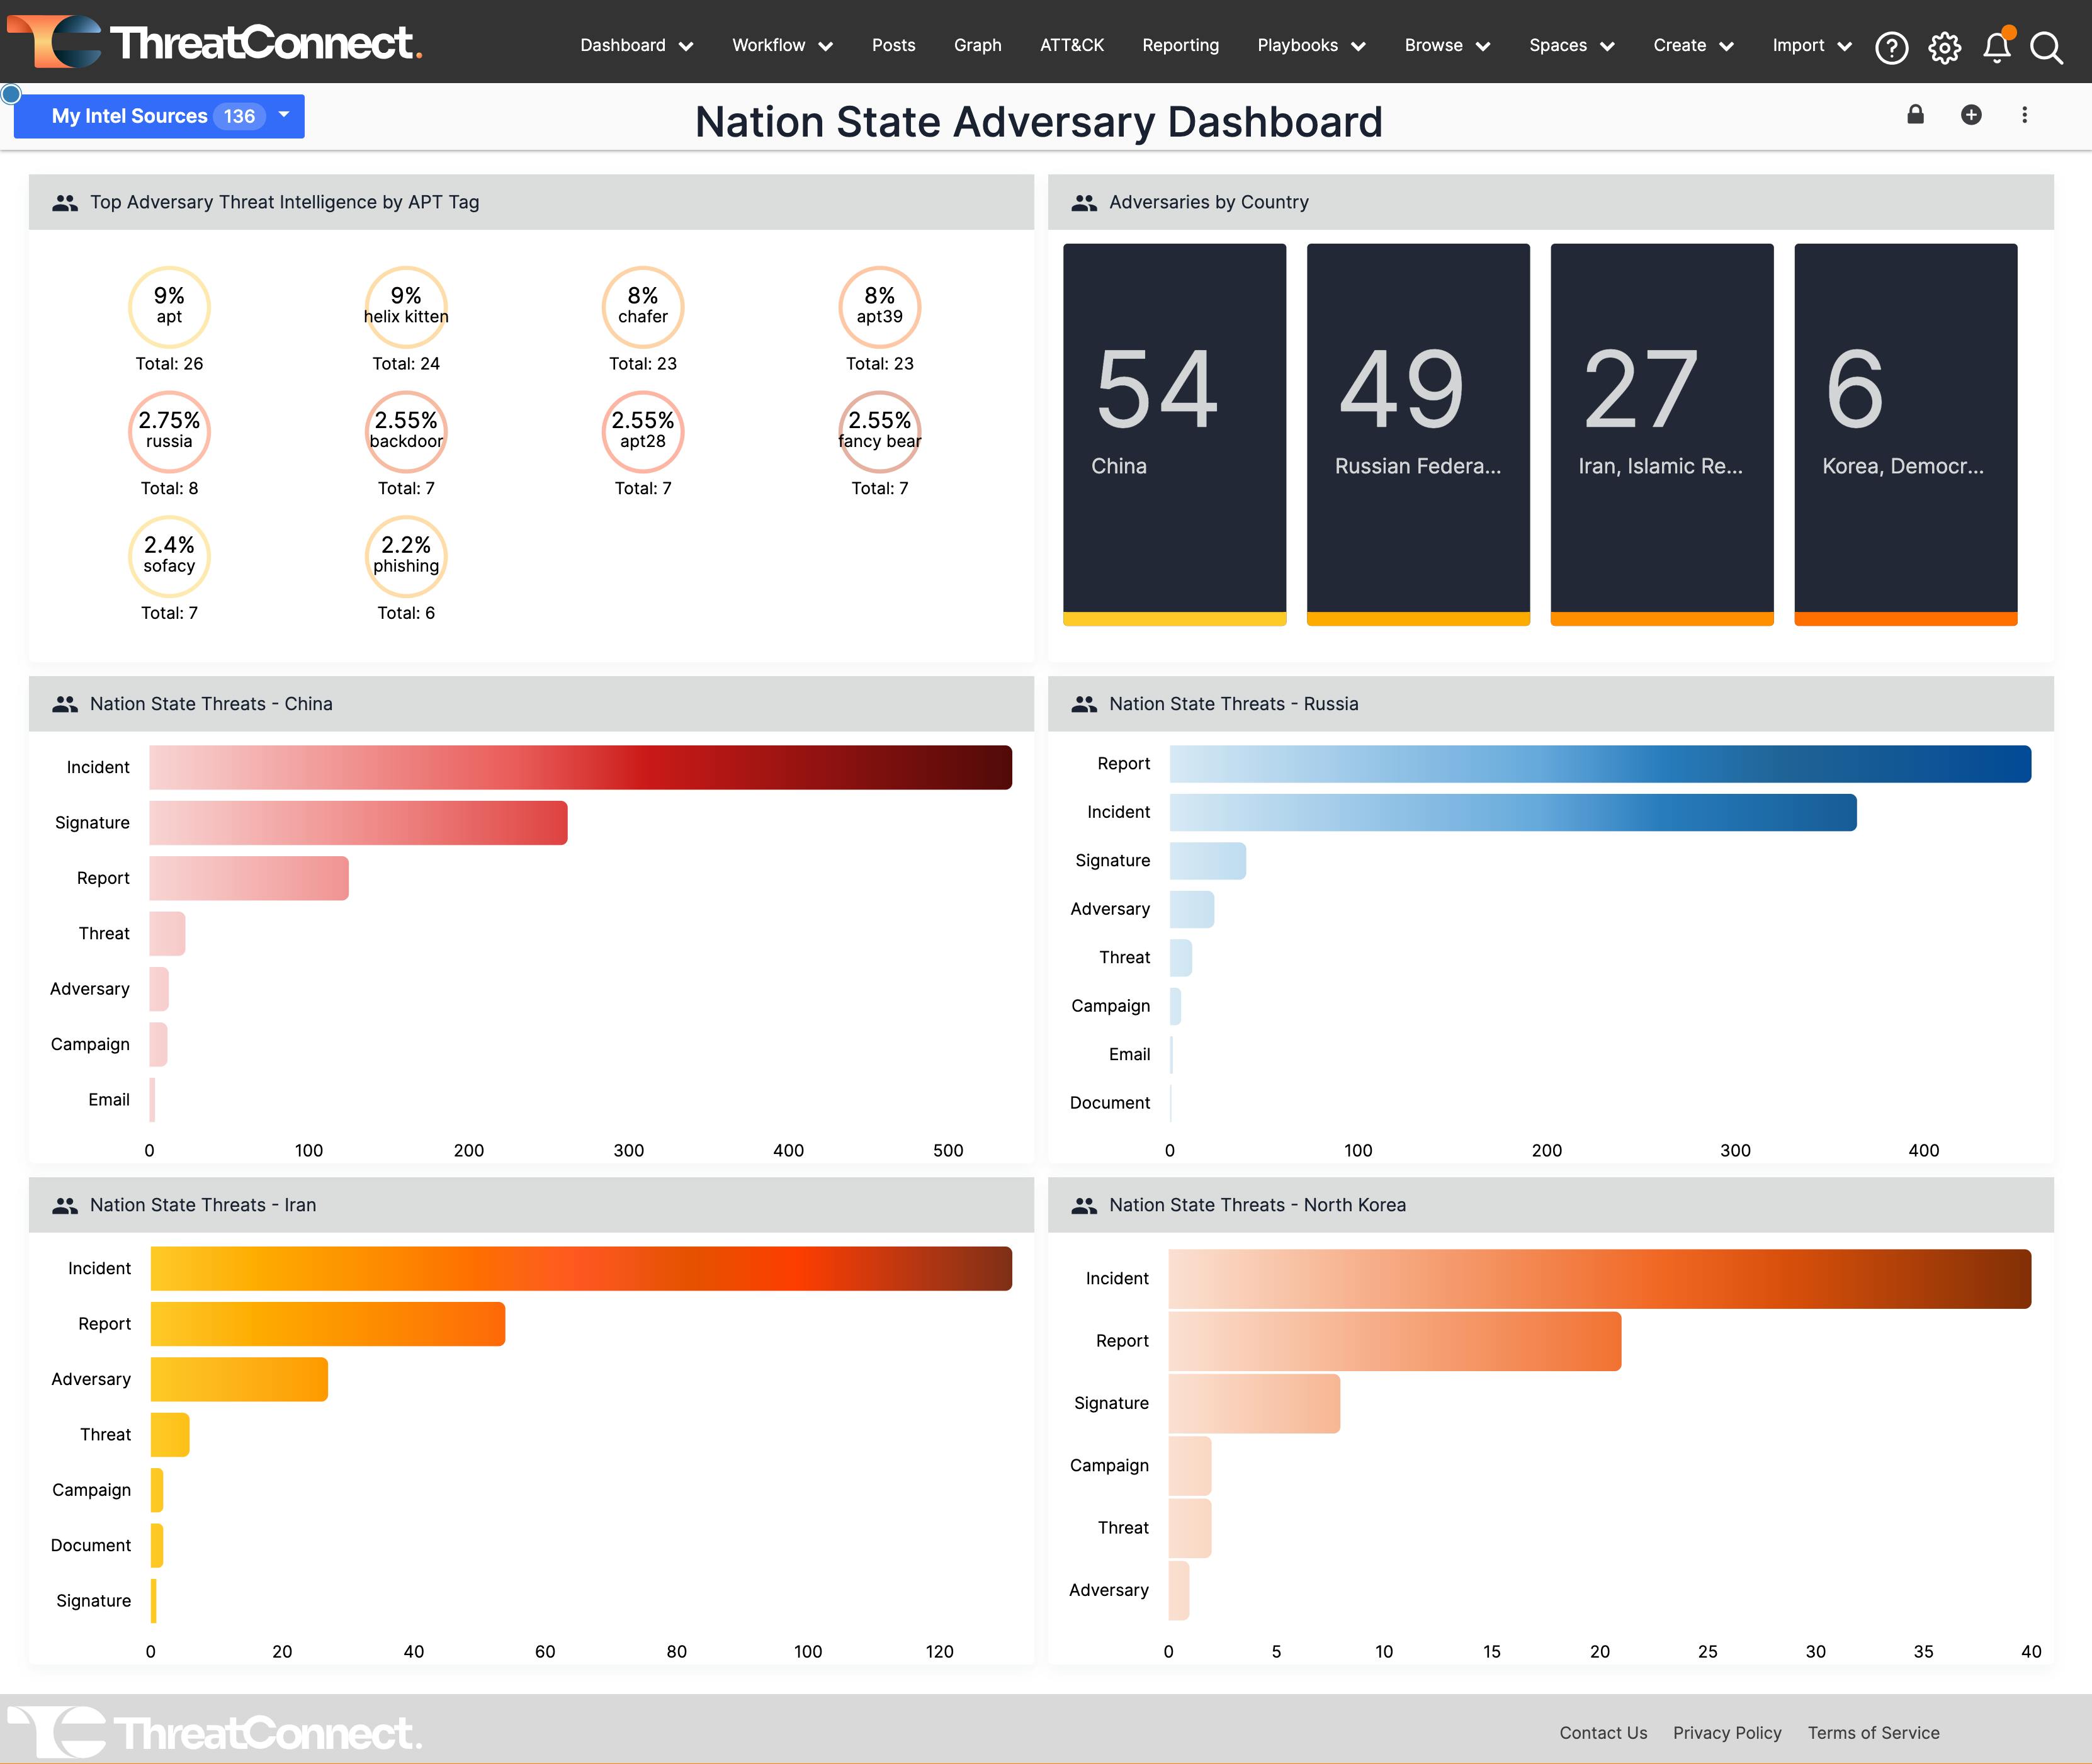Open the settings gear icon

coord(1945,46)
